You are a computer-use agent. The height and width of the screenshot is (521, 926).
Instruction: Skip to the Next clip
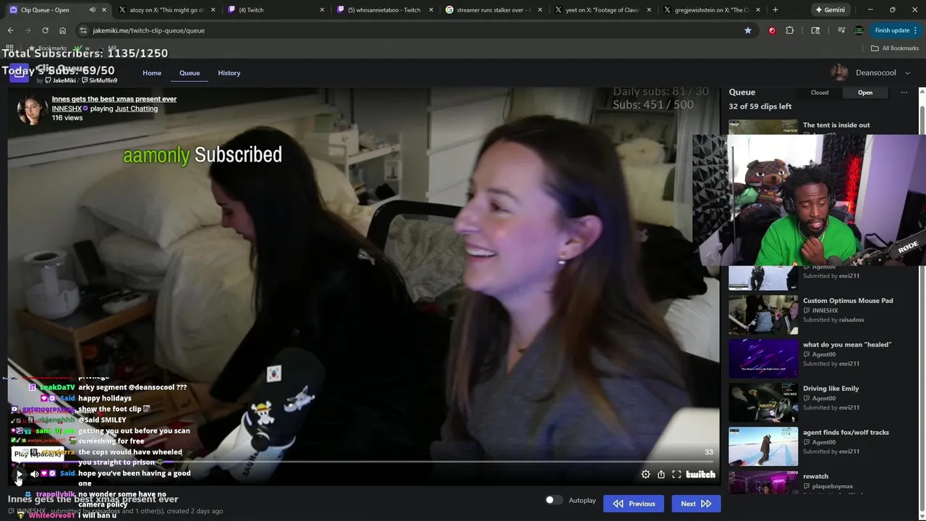tap(696, 504)
